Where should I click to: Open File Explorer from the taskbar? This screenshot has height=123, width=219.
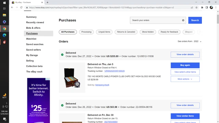coord(4,15)
